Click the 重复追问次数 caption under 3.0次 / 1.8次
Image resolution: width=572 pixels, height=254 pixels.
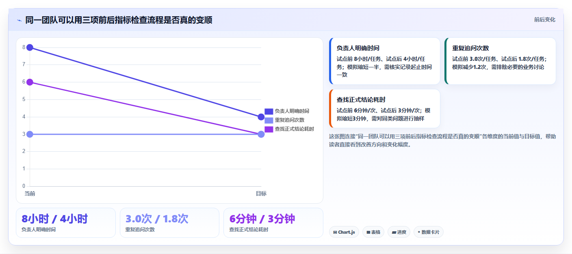pos(140,230)
